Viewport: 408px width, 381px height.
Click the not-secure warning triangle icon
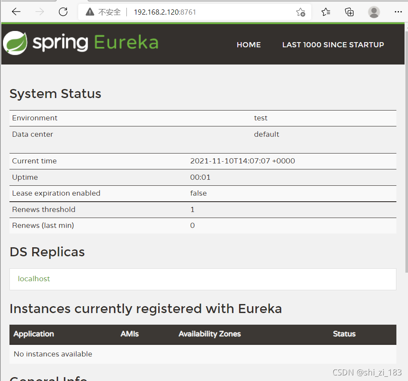(90, 12)
